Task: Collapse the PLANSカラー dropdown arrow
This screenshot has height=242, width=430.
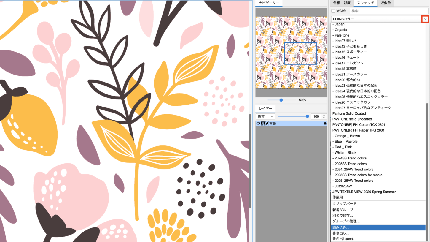Action: pyautogui.click(x=425, y=19)
